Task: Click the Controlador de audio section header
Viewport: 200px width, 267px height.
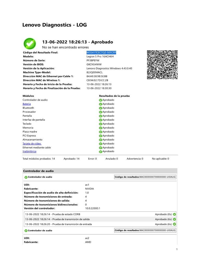Action: (x=100, y=171)
